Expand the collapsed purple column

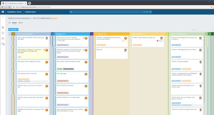pyautogui.click(x=92, y=34)
